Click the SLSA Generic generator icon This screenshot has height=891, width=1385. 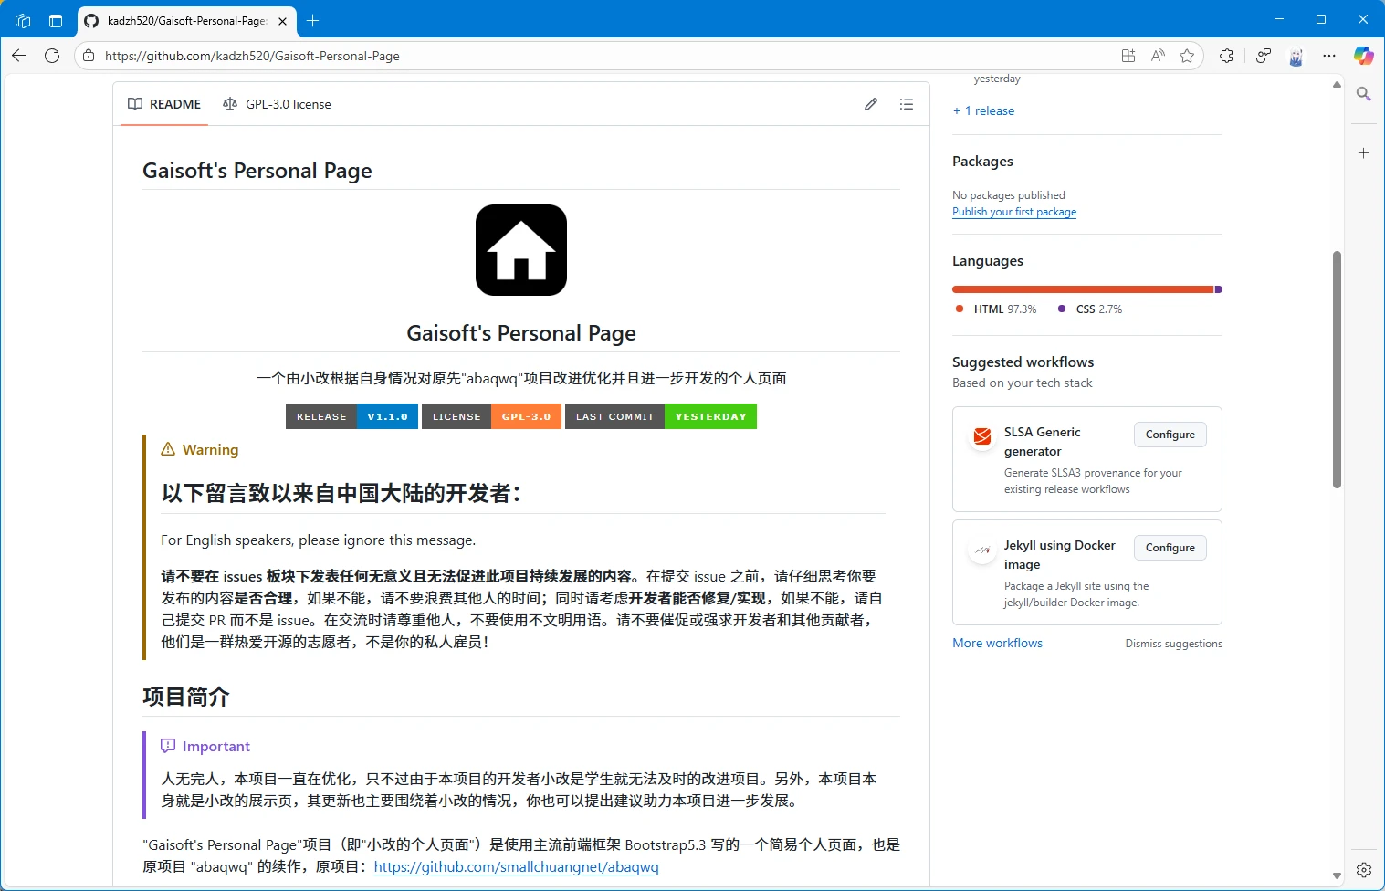pyautogui.click(x=982, y=436)
